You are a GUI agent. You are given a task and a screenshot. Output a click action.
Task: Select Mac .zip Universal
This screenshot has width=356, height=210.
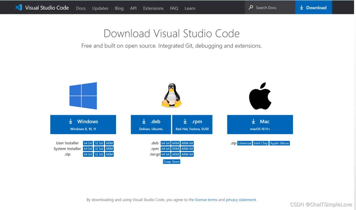coord(245,143)
